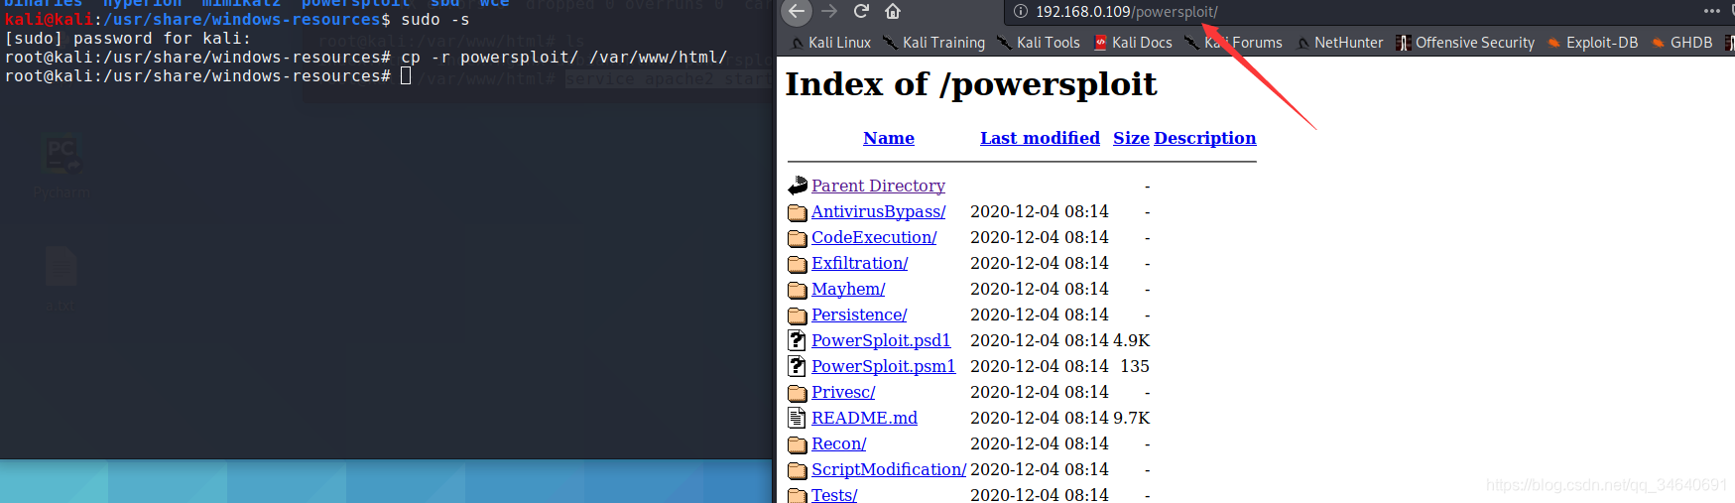Image resolution: width=1735 pixels, height=503 pixels.
Task: Click folder icon beside Persistence/
Action: [798, 315]
